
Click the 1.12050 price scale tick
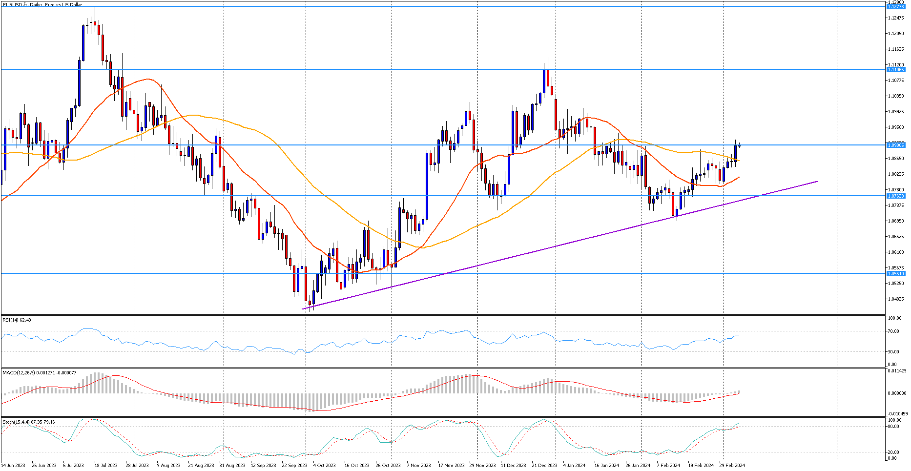coord(896,34)
